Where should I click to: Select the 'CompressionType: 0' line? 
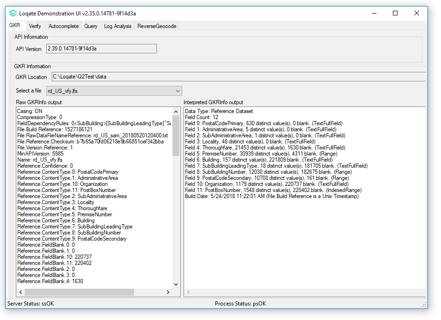40,117
